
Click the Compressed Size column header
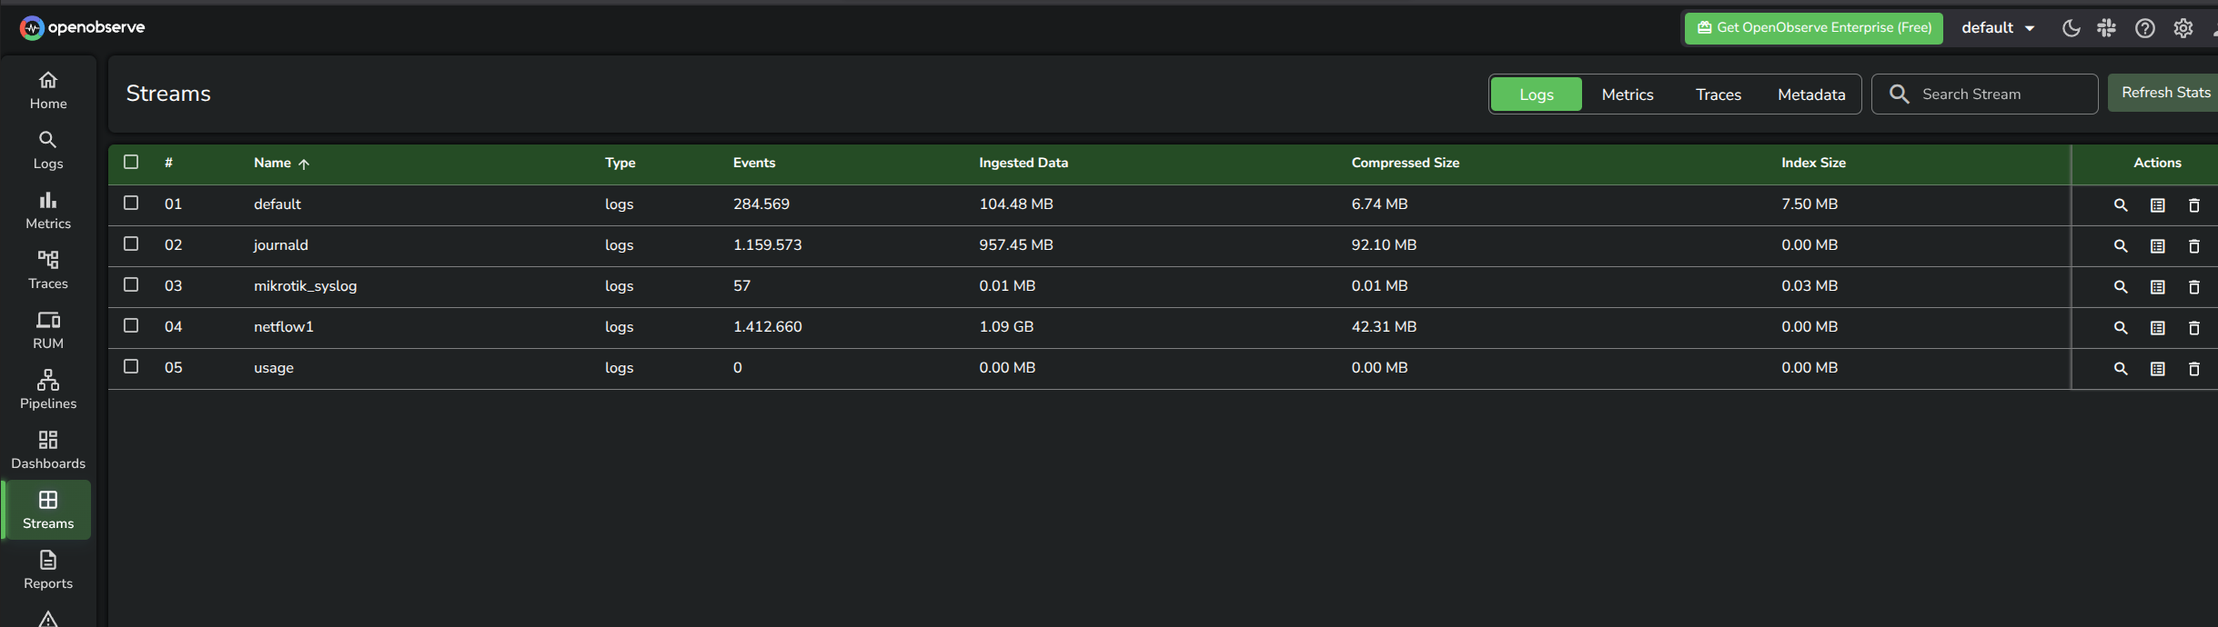(1406, 163)
